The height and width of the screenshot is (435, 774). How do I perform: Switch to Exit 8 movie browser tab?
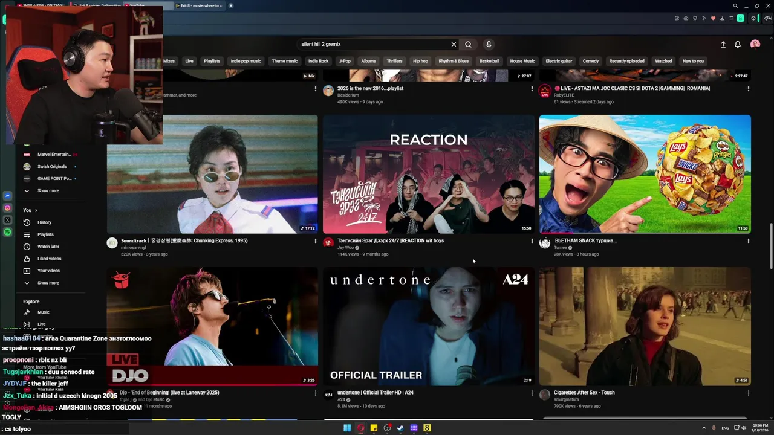point(200,5)
